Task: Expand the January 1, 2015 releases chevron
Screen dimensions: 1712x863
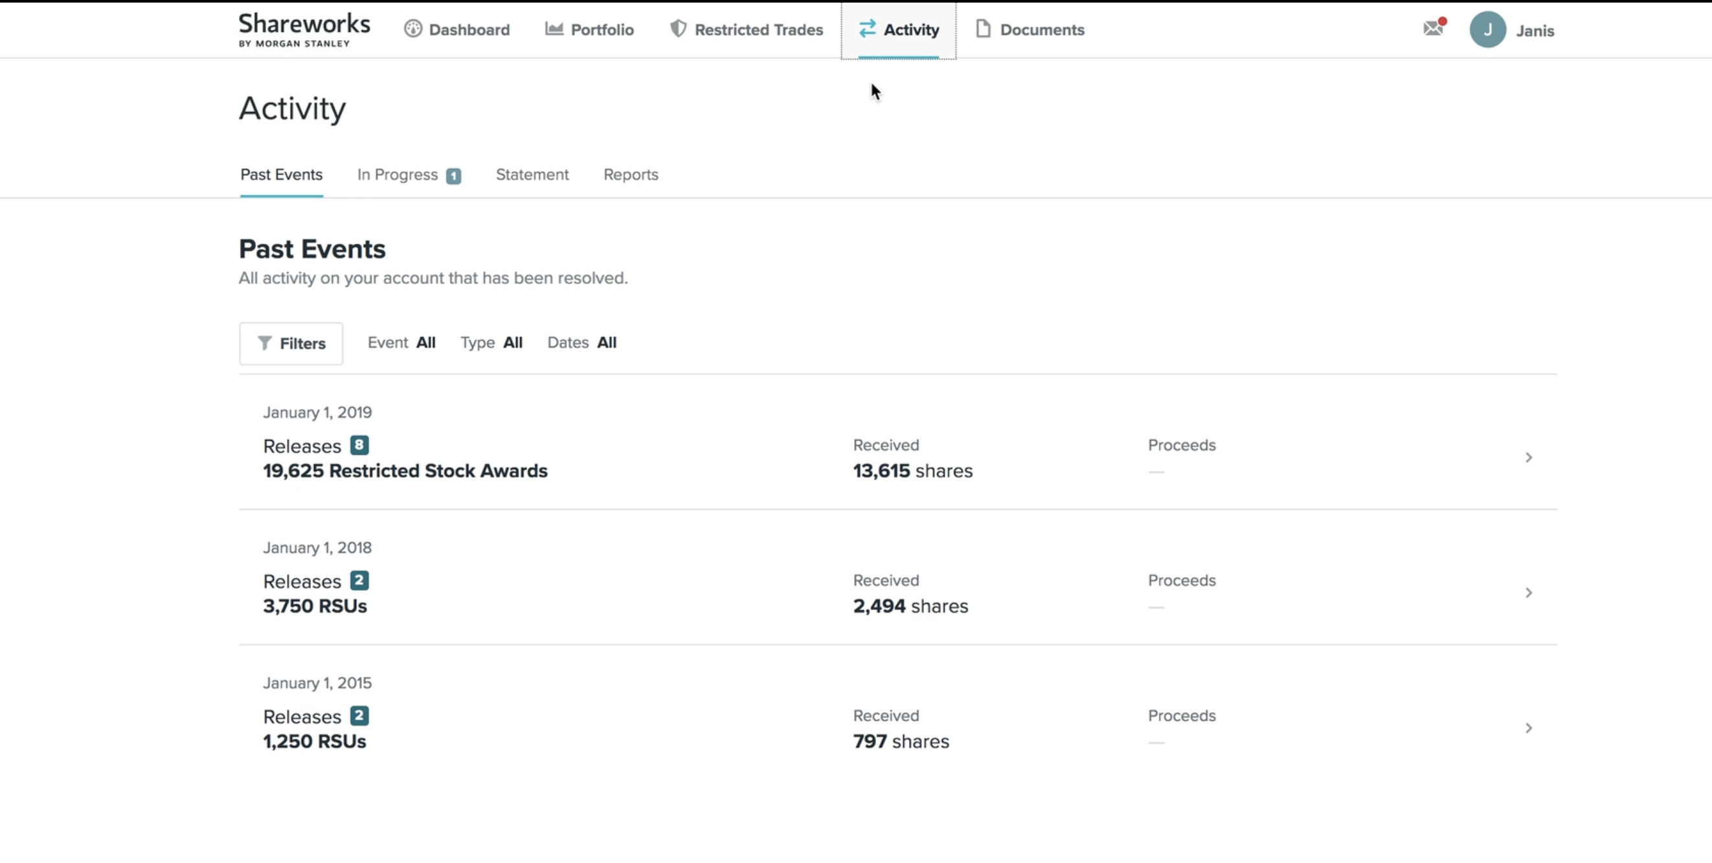Action: point(1529,728)
